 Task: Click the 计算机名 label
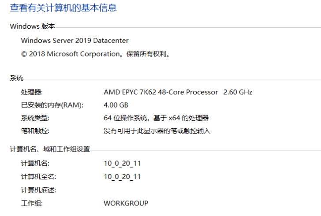click(x=35, y=164)
